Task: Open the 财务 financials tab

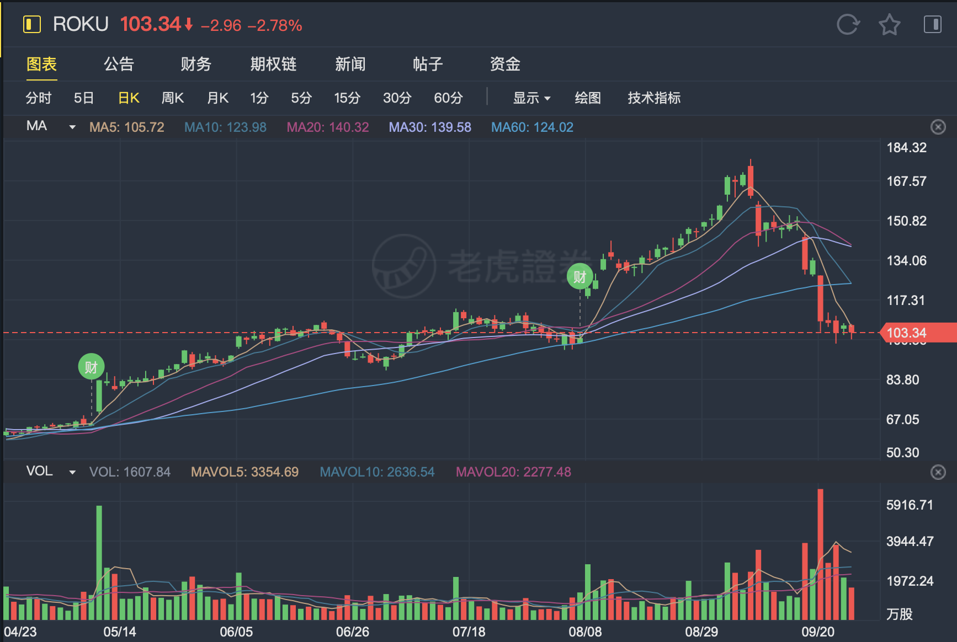Action: pos(196,64)
